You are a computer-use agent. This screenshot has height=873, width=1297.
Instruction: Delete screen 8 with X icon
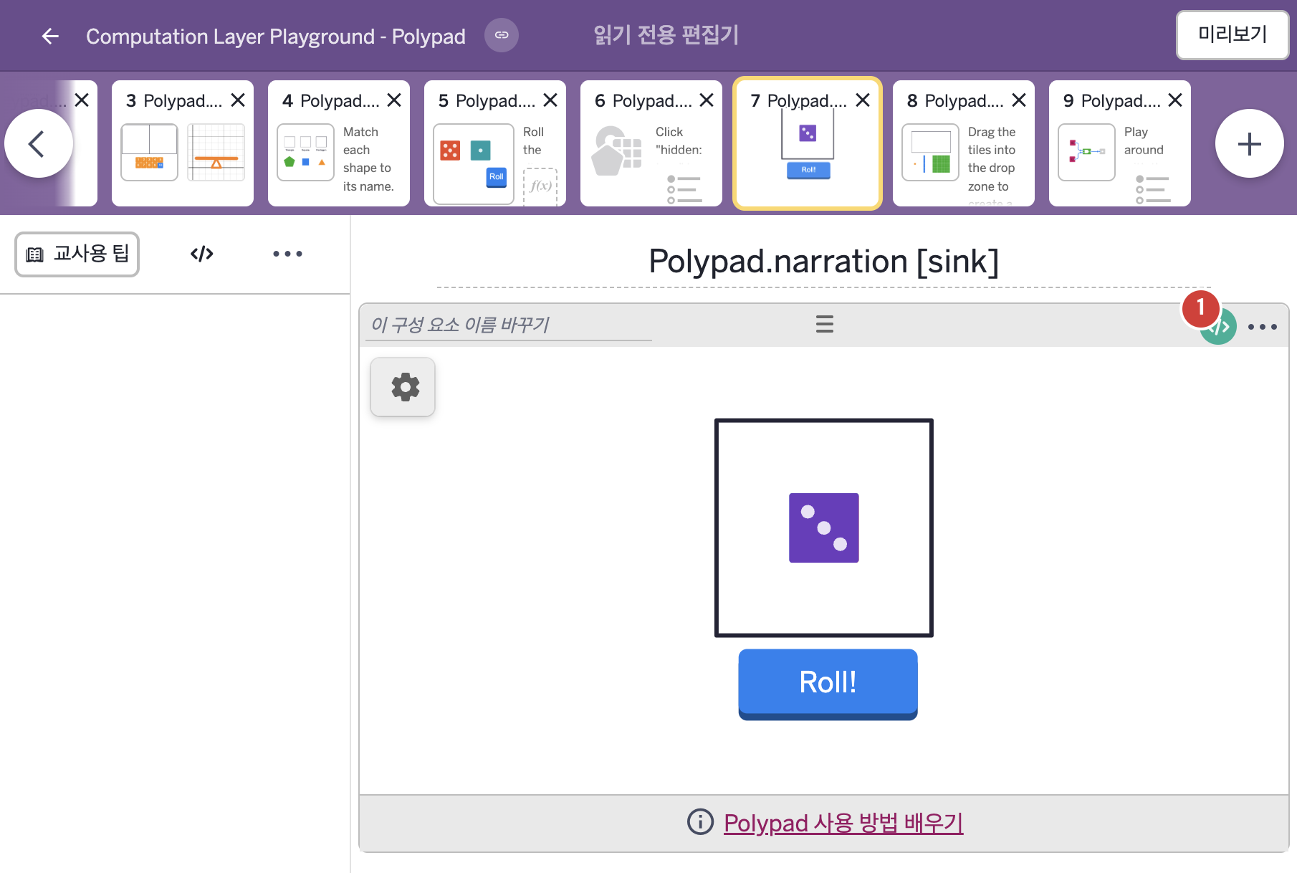pos(1019,100)
